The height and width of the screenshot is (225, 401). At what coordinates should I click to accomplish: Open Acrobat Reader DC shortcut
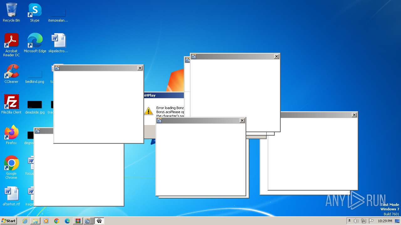(x=11, y=45)
